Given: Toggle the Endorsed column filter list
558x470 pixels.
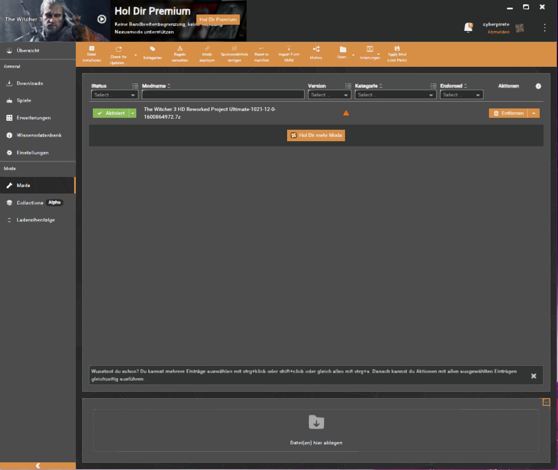Looking at the screenshot, I should click(x=433, y=85).
